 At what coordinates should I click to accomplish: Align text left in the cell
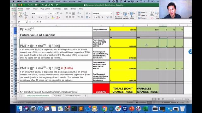click(67, 17)
